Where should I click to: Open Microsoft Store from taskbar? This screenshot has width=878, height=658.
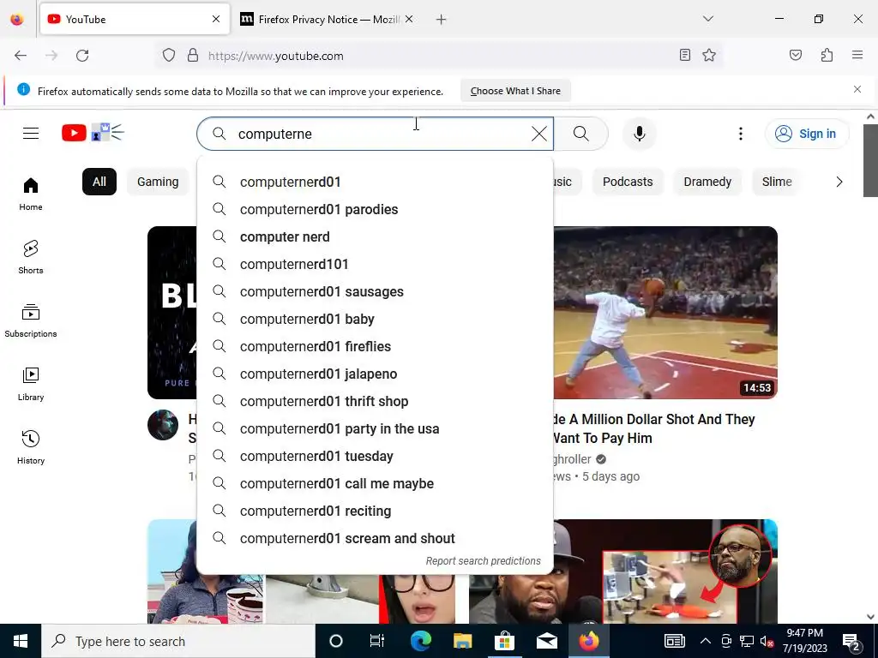[504, 641]
